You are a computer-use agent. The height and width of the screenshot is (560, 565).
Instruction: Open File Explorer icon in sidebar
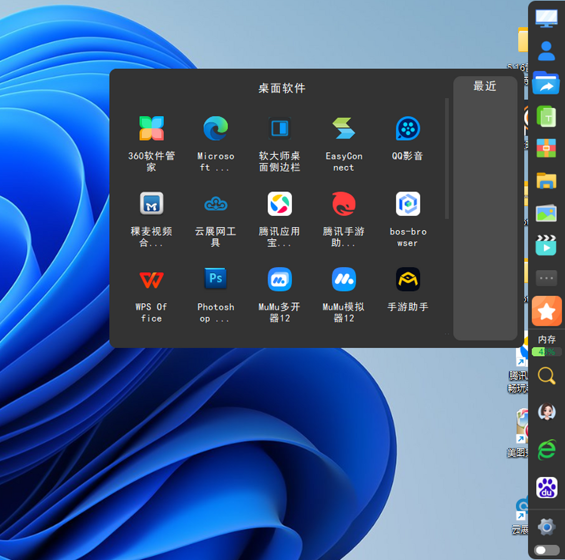pos(546,180)
